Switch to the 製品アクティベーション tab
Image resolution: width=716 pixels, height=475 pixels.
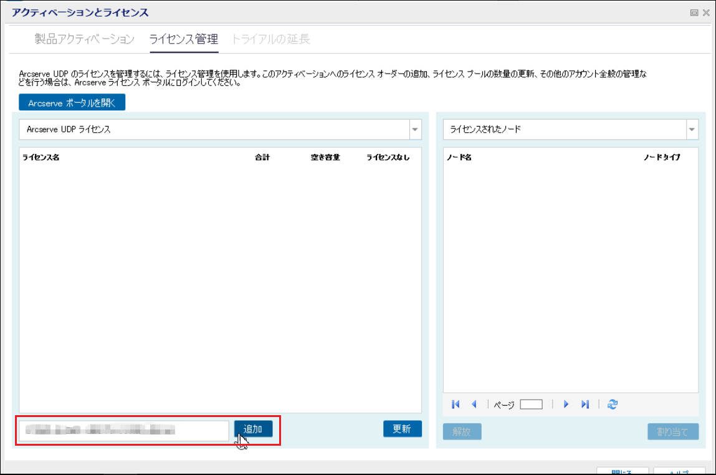pyautogui.click(x=84, y=39)
